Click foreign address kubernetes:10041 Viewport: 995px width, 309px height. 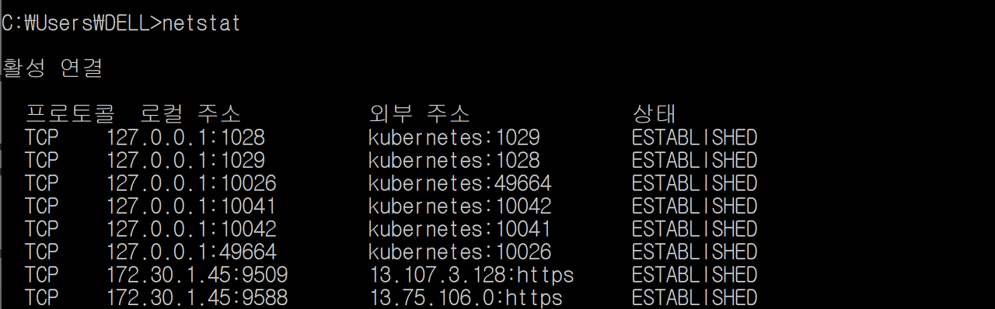pyautogui.click(x=460, y=229)
